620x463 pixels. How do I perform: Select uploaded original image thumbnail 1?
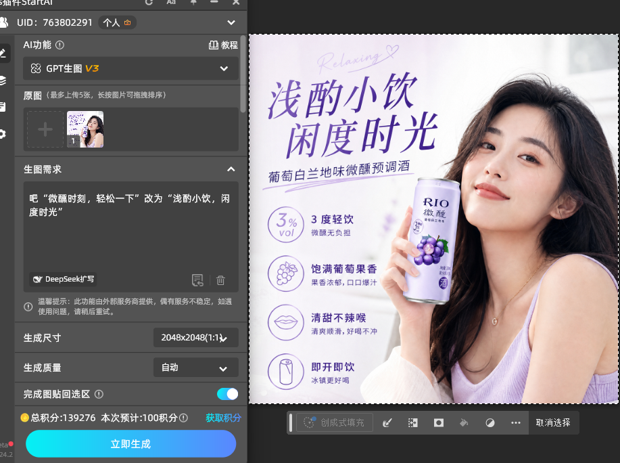click(85, 129)
